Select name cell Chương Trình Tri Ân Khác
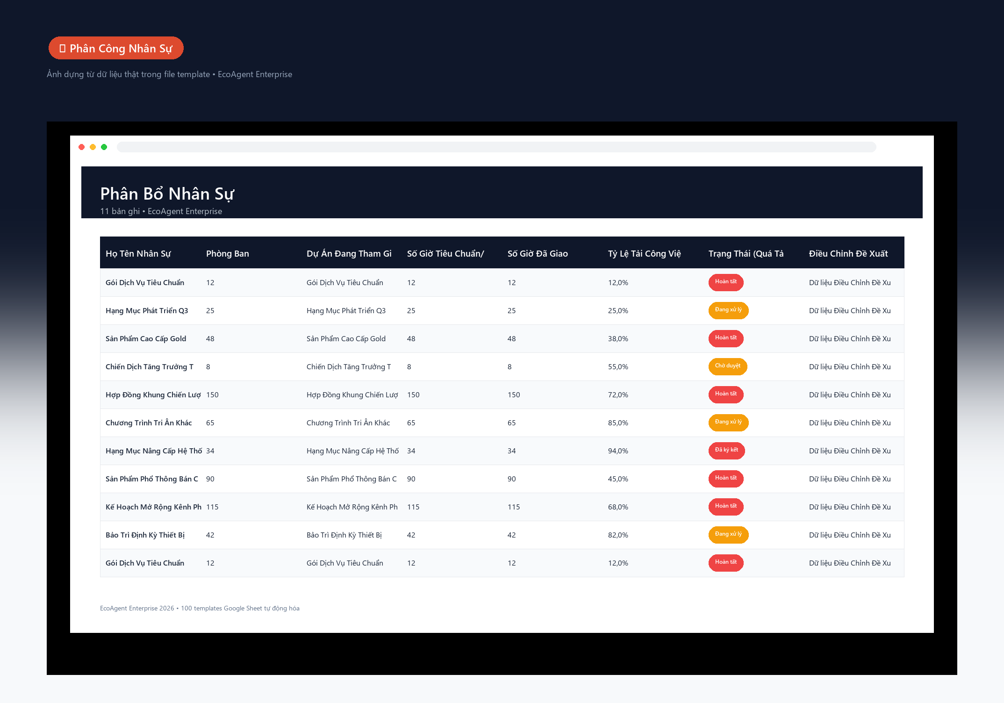The width and height of the screenshot is (1004, 703). point(149,423)
